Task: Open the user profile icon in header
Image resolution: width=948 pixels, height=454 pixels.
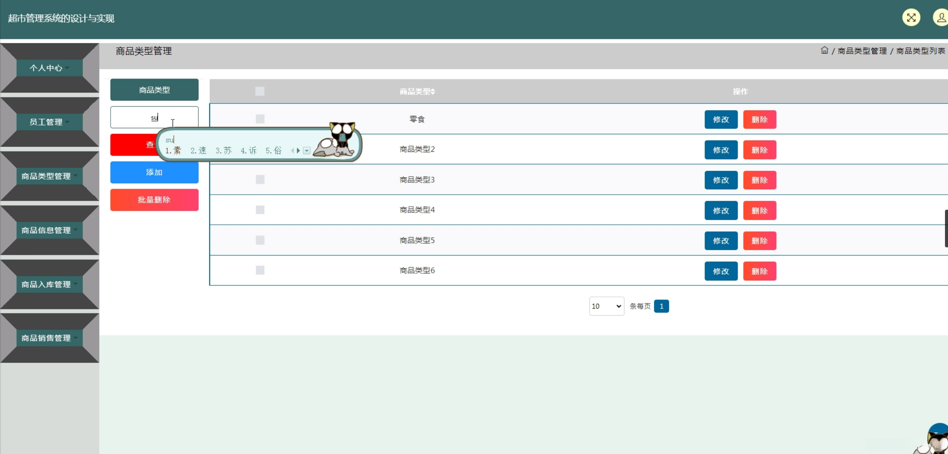Action: click(941, 18)
